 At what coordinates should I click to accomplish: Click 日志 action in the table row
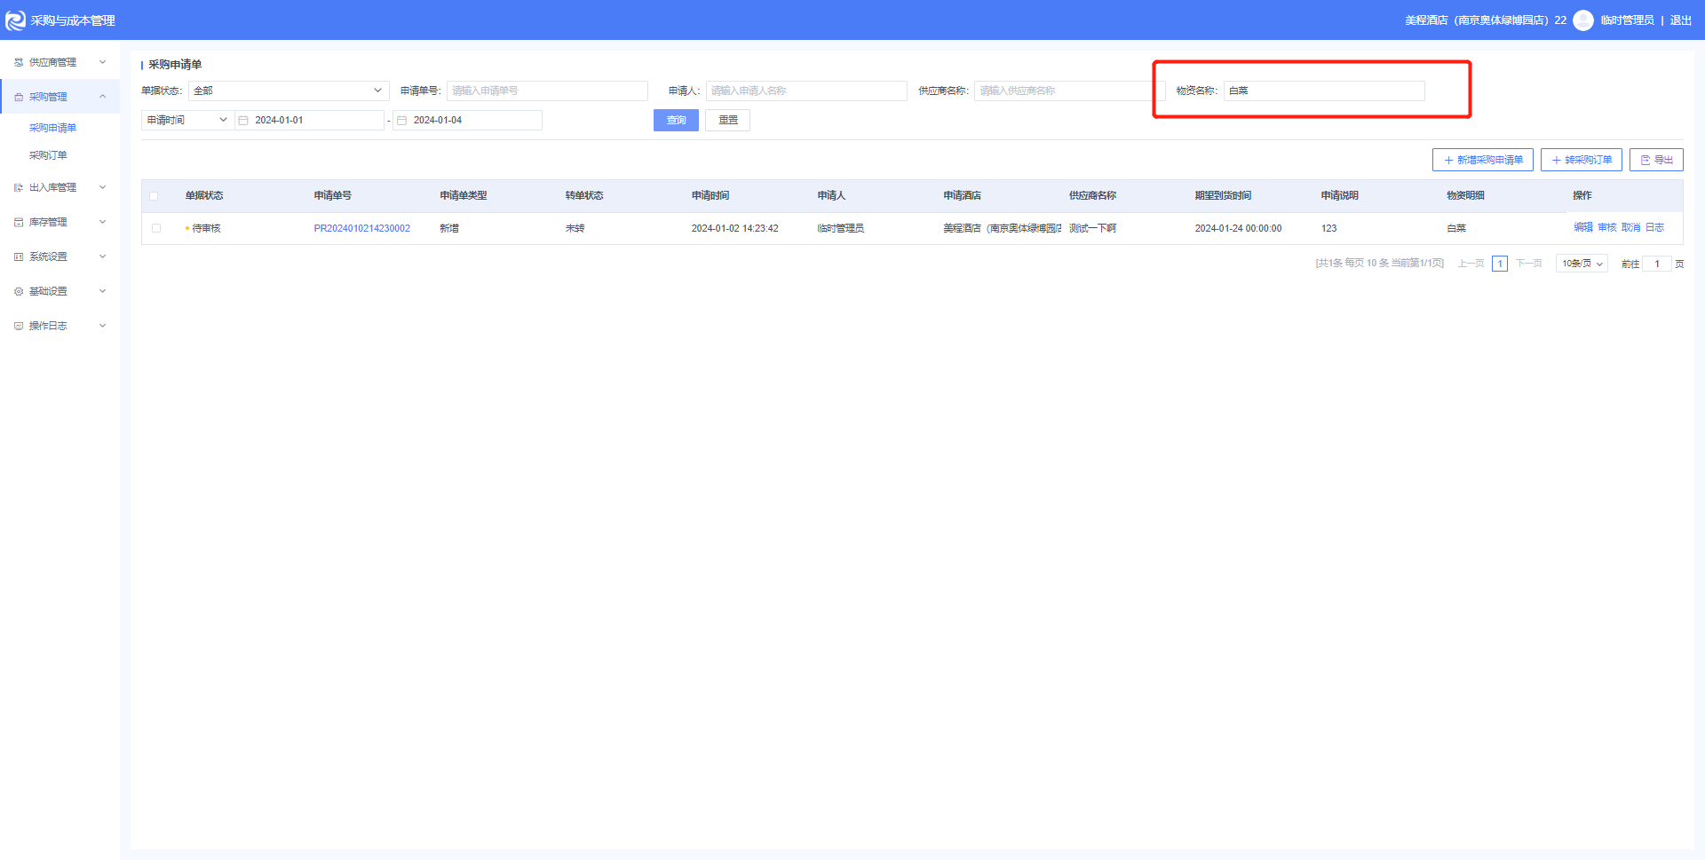pos(1654,228)
